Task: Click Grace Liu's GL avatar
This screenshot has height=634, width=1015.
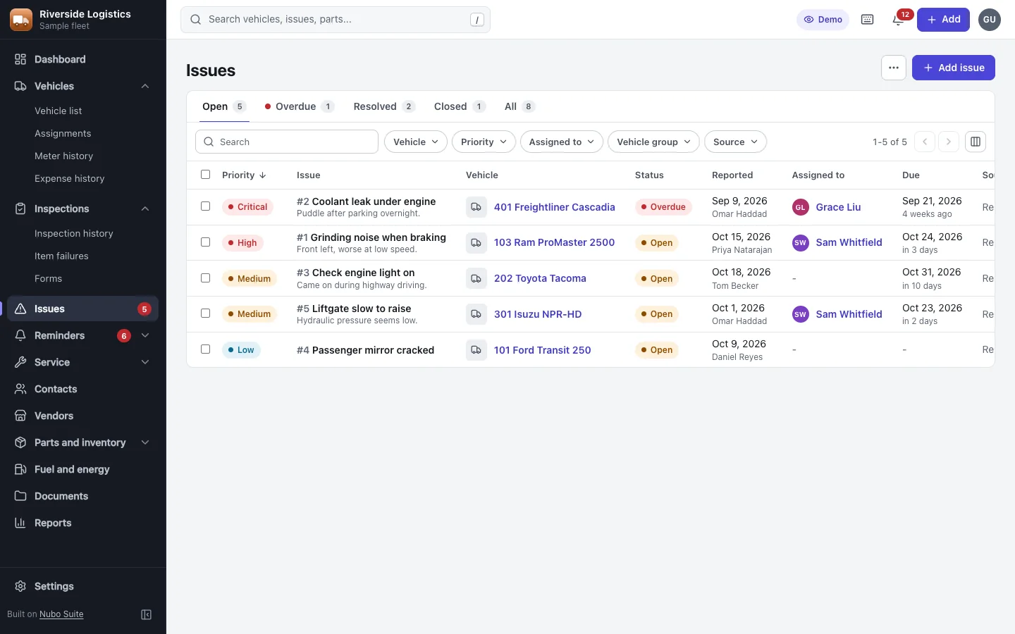Action: [800, 207]
